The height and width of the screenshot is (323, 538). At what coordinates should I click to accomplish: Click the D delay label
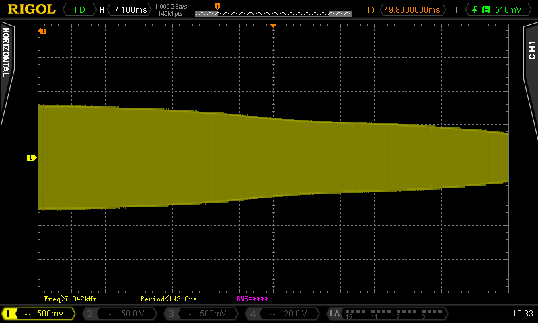(x=371, y=10)
